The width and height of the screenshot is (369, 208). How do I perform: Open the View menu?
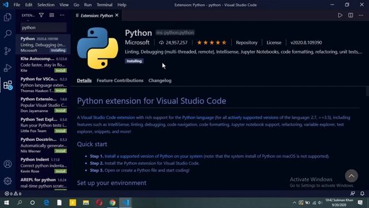[x=64, y=5]
